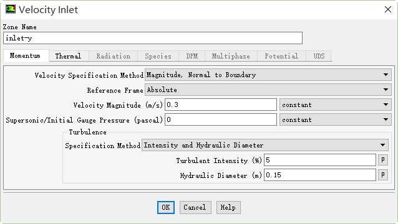Image resolution: width=398 pixels, height=224 pixels.
Task: Click the P parameter button for Turbulent Intensity
Action: point(383,160)
